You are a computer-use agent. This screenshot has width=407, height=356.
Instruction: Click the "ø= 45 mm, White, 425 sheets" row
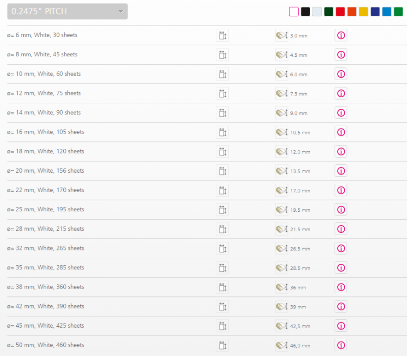pos(46,326)
